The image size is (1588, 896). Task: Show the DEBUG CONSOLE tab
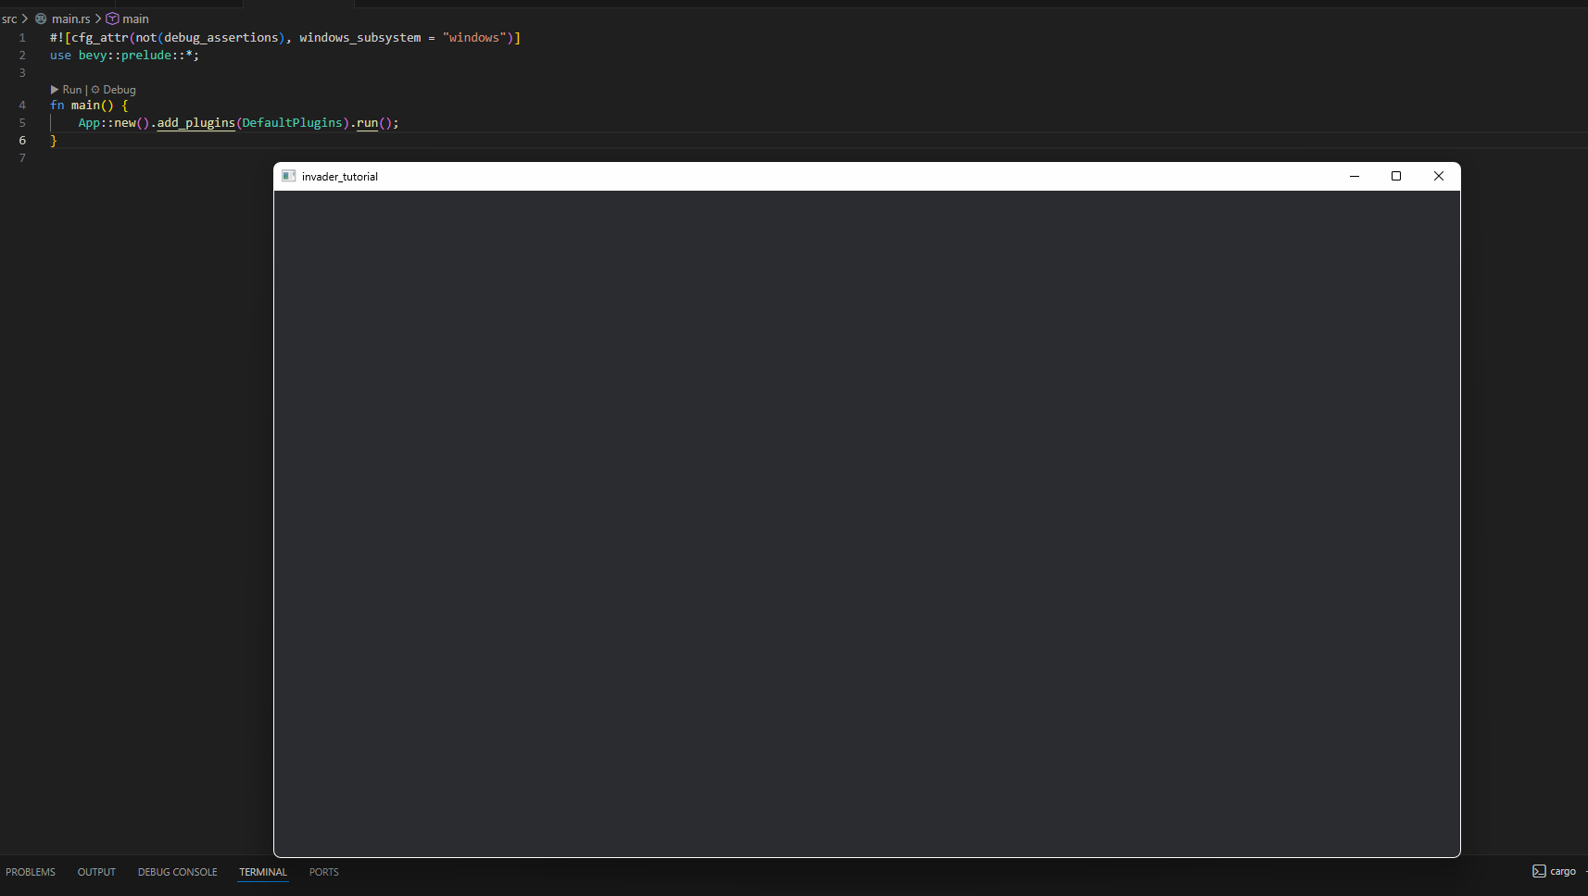tap(177, 872)
